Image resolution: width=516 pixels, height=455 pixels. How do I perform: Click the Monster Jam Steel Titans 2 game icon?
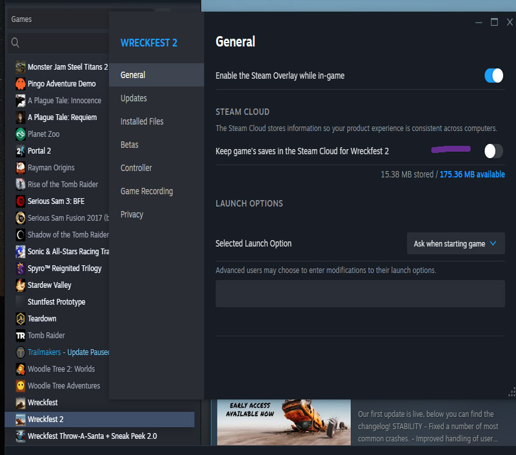click(21, 67)
